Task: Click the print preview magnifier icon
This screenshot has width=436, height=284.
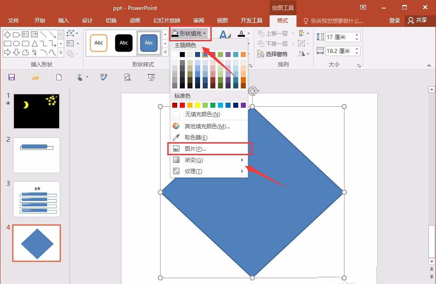Action: 127,77
